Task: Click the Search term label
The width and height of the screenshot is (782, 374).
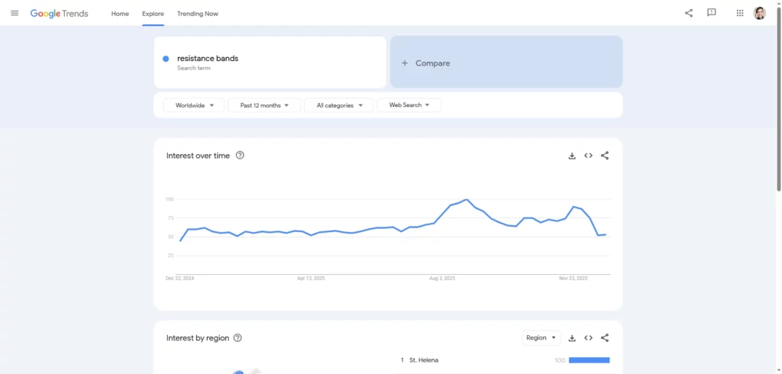Action: [x=193, y=69]
